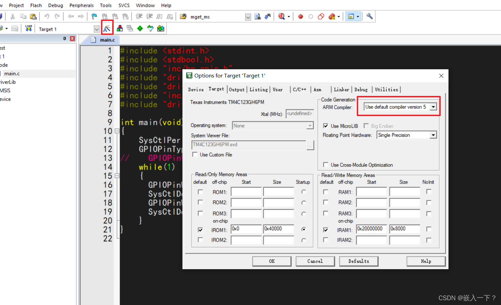Viewport: 501px width, 305px height.
Task: Enable Use Cross-Module Optimization checkbox
Action: (326, 165)
